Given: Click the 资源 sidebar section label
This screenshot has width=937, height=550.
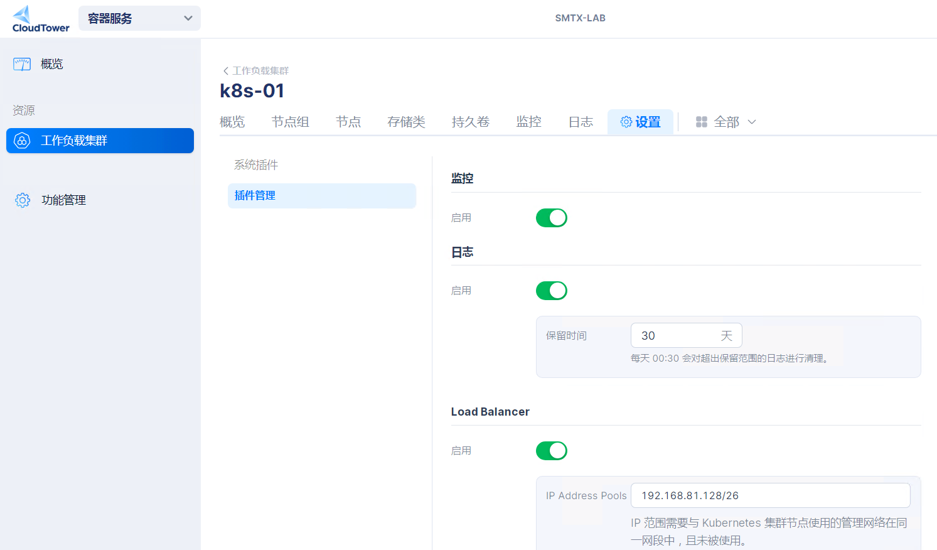Looking at the screenshot, I should [24, 111].
